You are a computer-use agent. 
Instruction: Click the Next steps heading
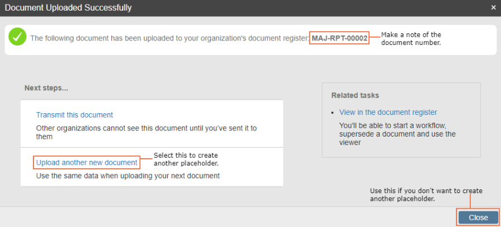(46, 88)
